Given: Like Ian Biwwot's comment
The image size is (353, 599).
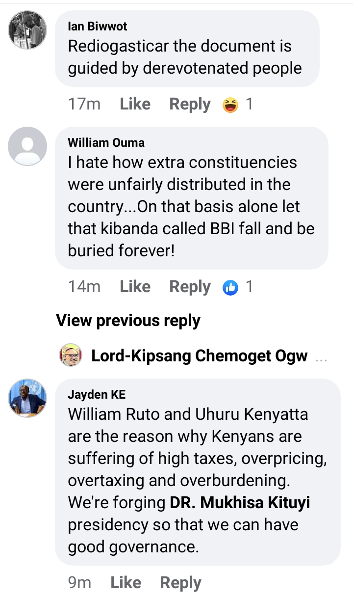Looking at the screenshot, I should [135, 104].
